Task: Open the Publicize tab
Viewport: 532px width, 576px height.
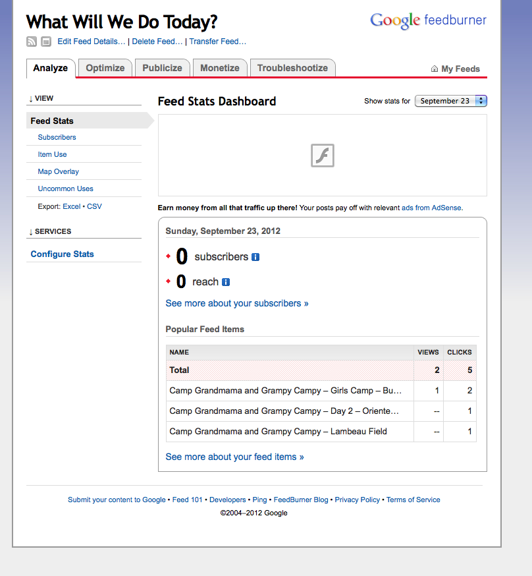Action: click(162, 69)
